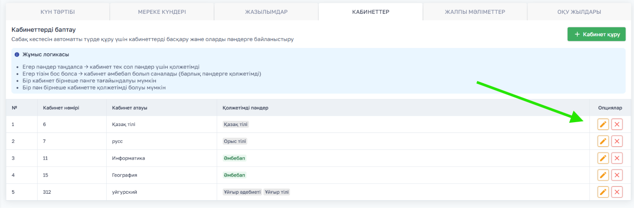This screenshot has height=208, width=634.
Task: Go to the ЖАЗЫЛЫМДАР tab
Action: pos(266,12)
